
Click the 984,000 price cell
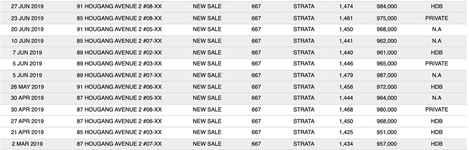pos(387,6)
